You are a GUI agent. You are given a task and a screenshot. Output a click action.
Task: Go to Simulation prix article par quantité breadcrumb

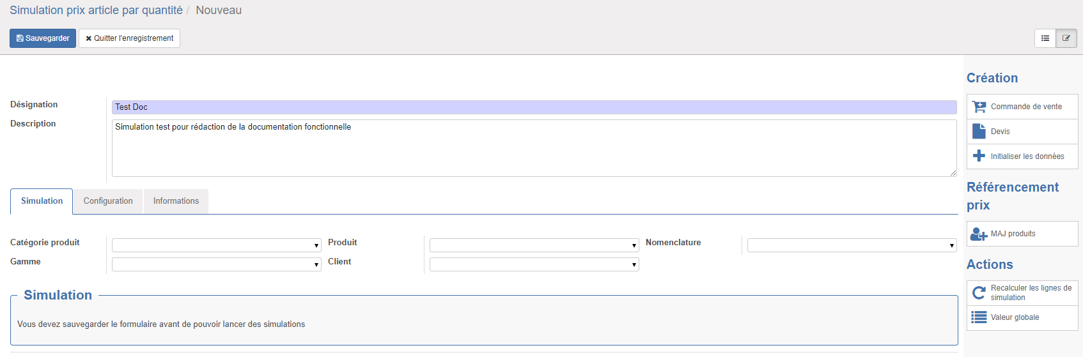click(96, 10)
